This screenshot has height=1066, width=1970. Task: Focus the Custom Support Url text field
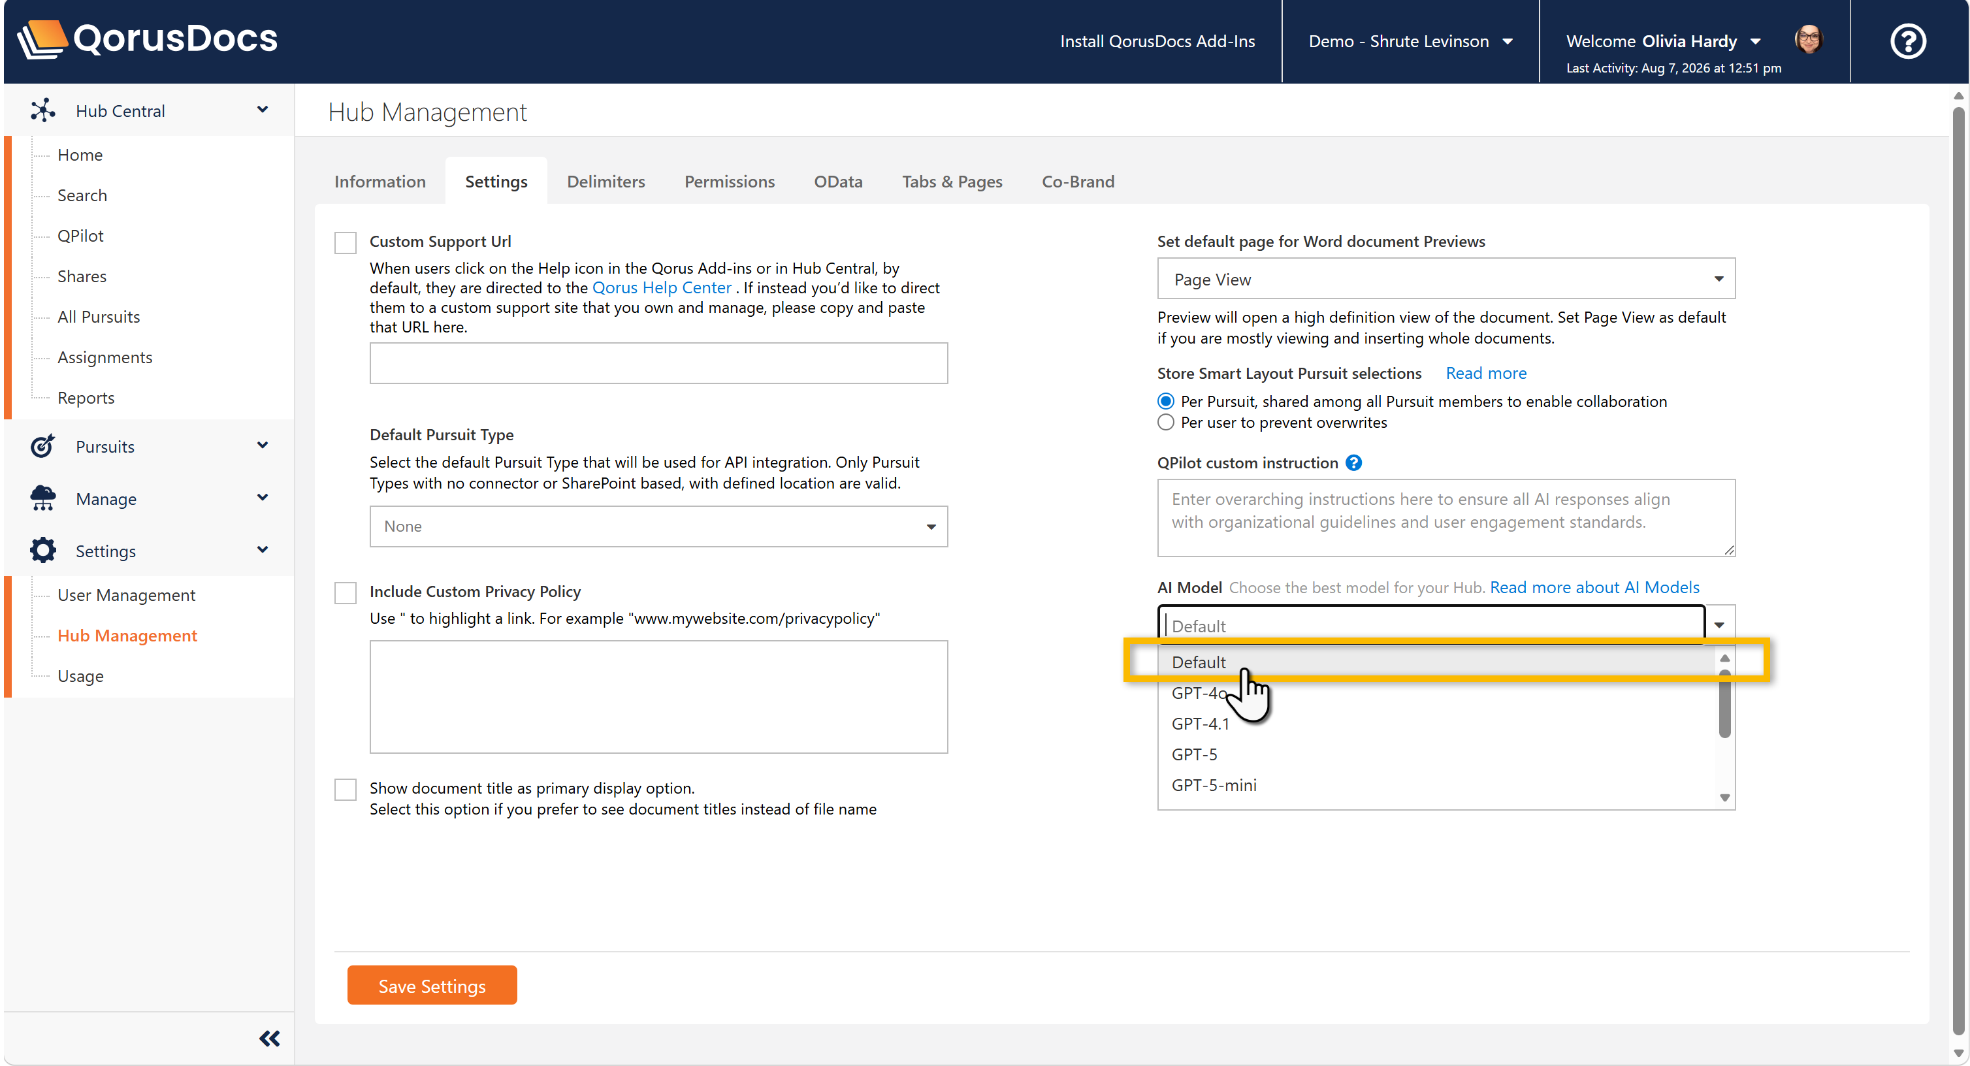[658, 363]
